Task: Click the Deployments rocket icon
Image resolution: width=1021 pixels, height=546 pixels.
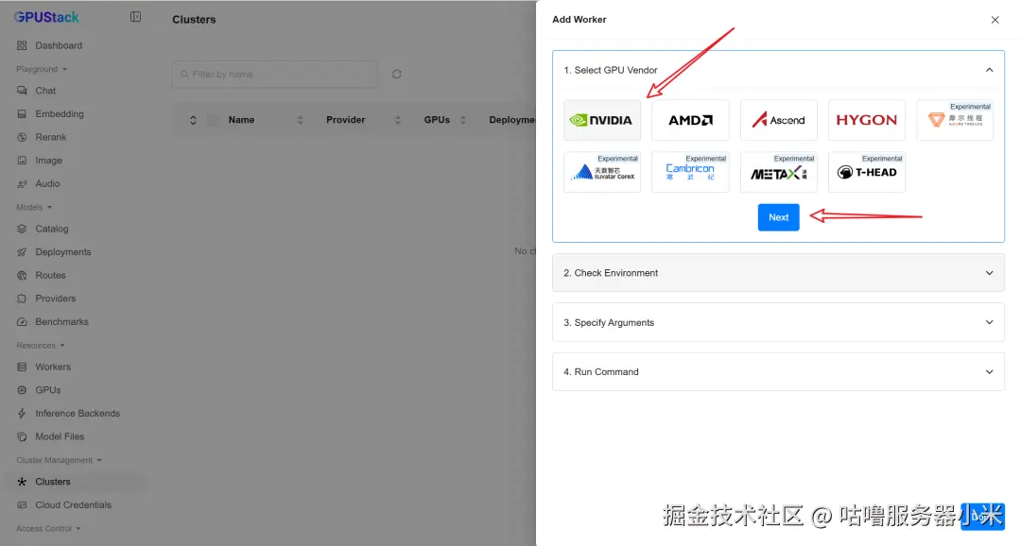Action: tap(22, 252)
